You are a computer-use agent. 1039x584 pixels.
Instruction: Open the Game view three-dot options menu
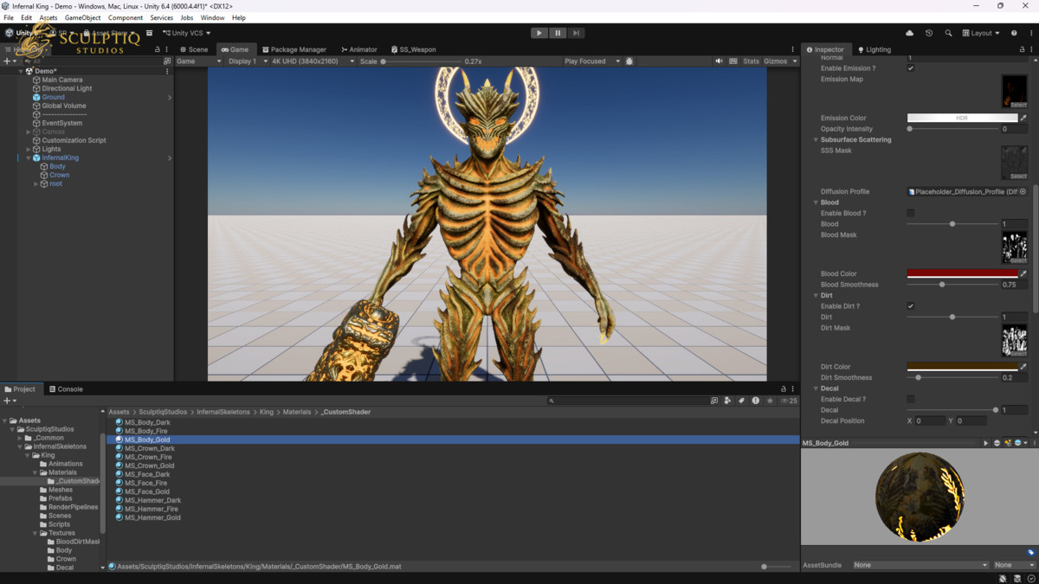(x=792, y=49)
